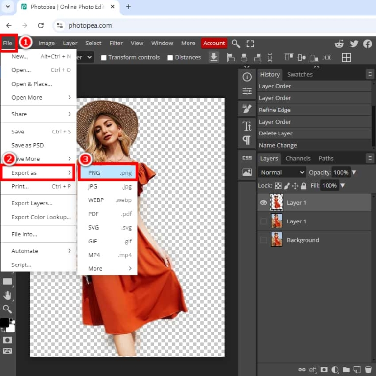376x376 pixels.
Task: Click the red Account button
Action: pyautogui.click(x=214, y=43)
